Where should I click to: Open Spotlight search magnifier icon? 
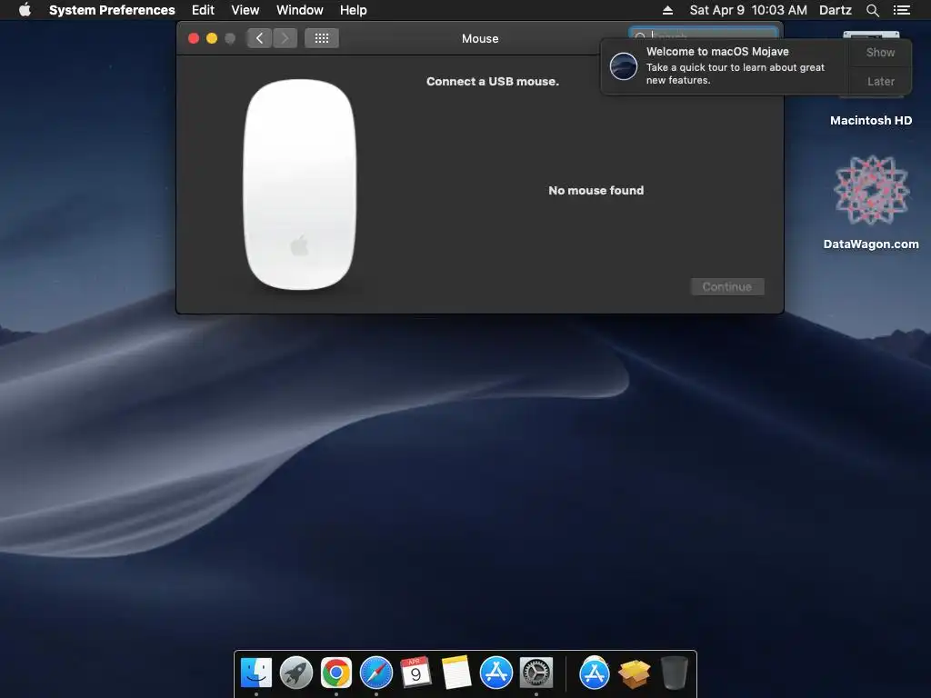pyautogui.click(x=872, y=10)
